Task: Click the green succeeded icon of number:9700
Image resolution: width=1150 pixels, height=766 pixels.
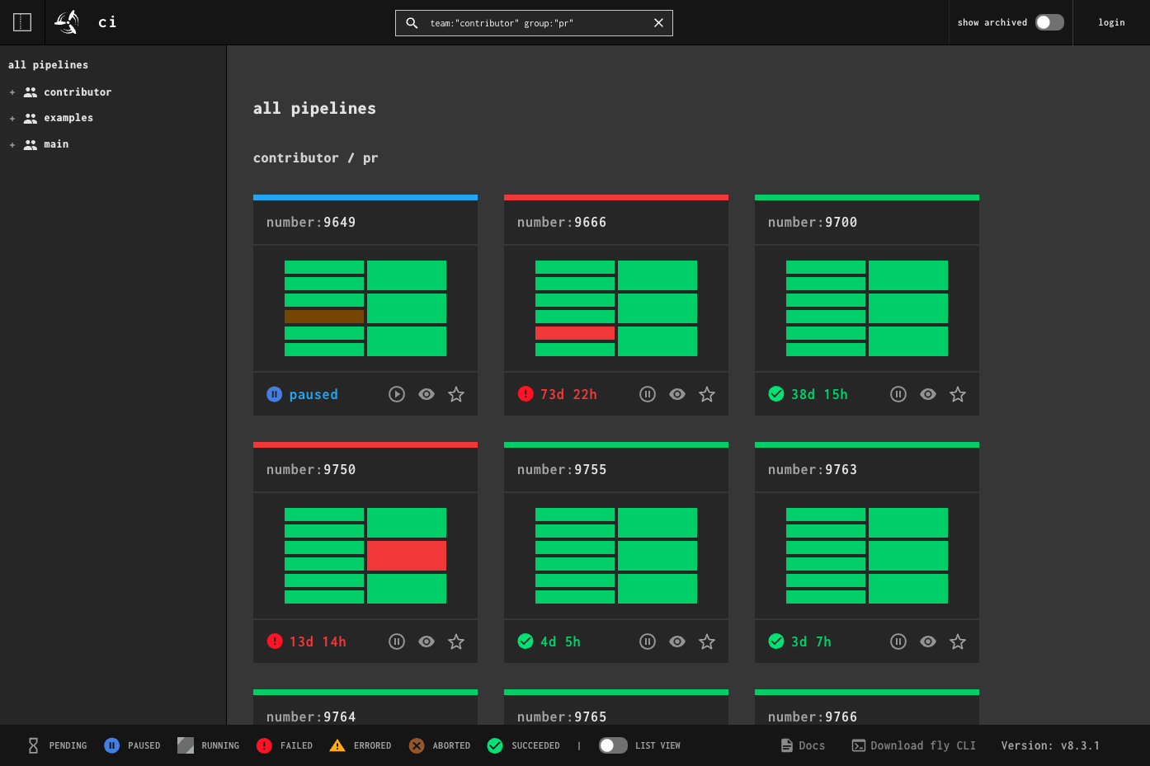Action: [x=776, y=394]
